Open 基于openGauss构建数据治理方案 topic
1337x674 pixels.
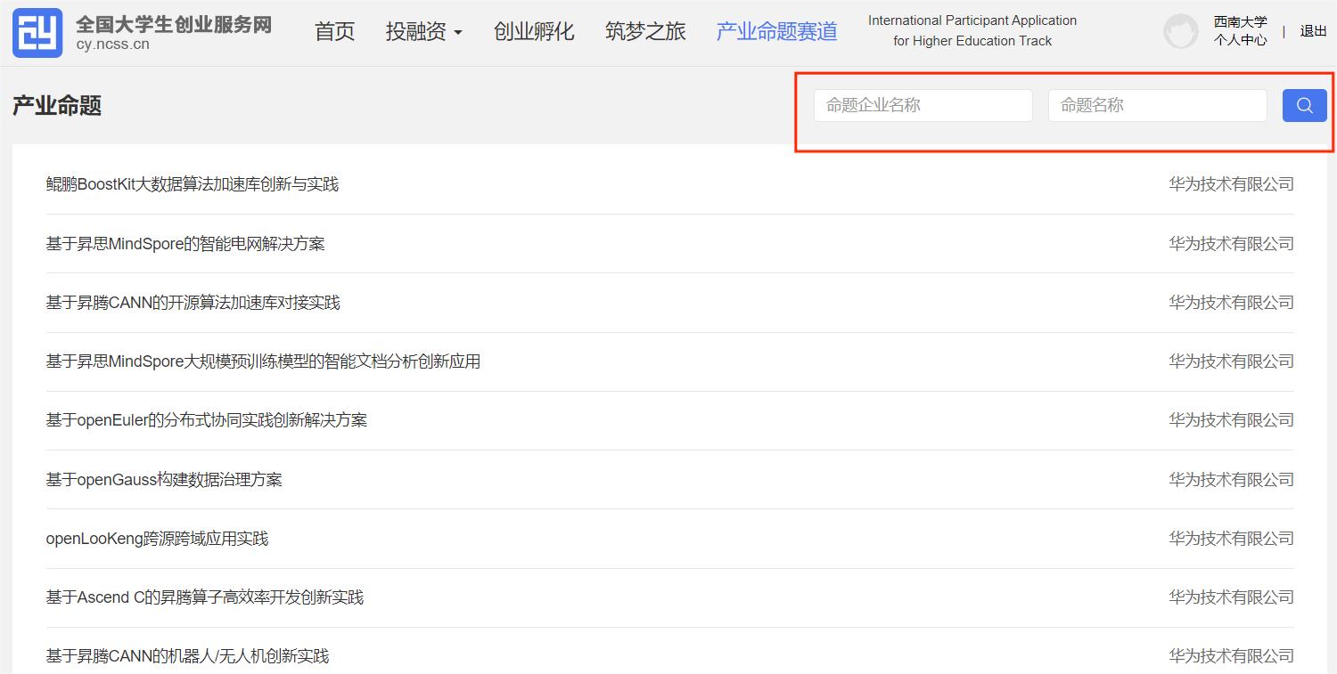pyautogui.click(x=164, y=480)
